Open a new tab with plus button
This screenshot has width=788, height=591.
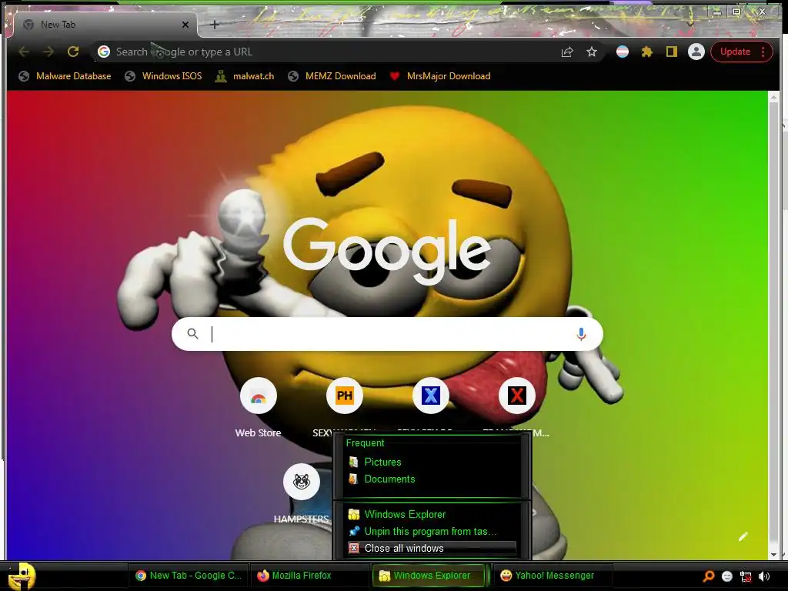215,25
